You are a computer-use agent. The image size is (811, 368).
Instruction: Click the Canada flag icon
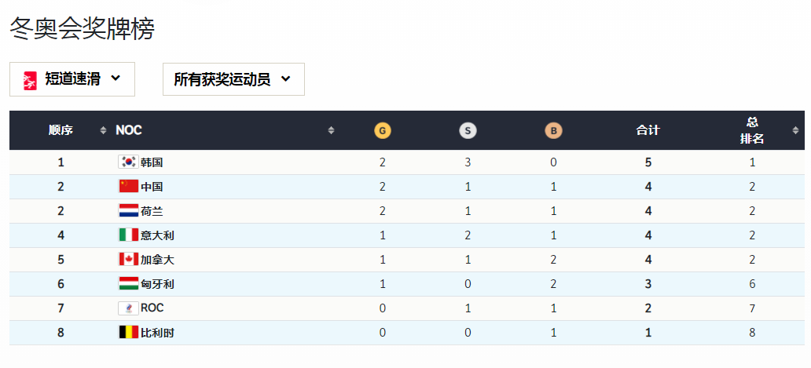click(x=129, y=260)
